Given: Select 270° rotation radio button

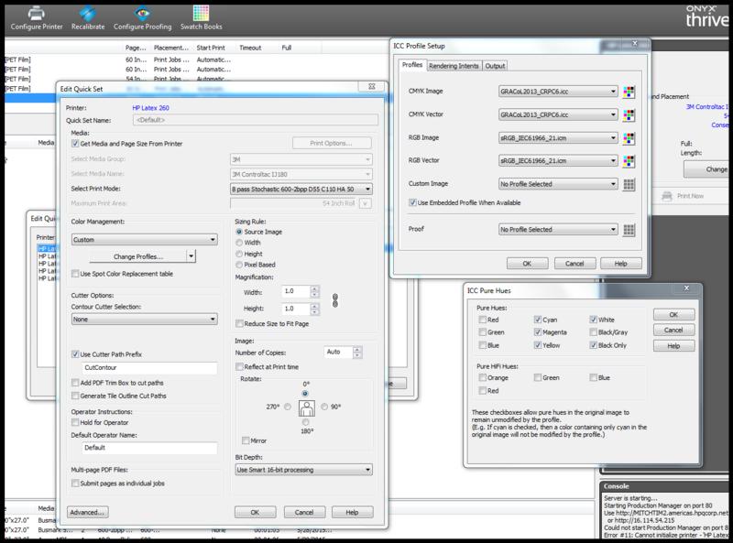Looking at the screenshot, I should point(288,407).
